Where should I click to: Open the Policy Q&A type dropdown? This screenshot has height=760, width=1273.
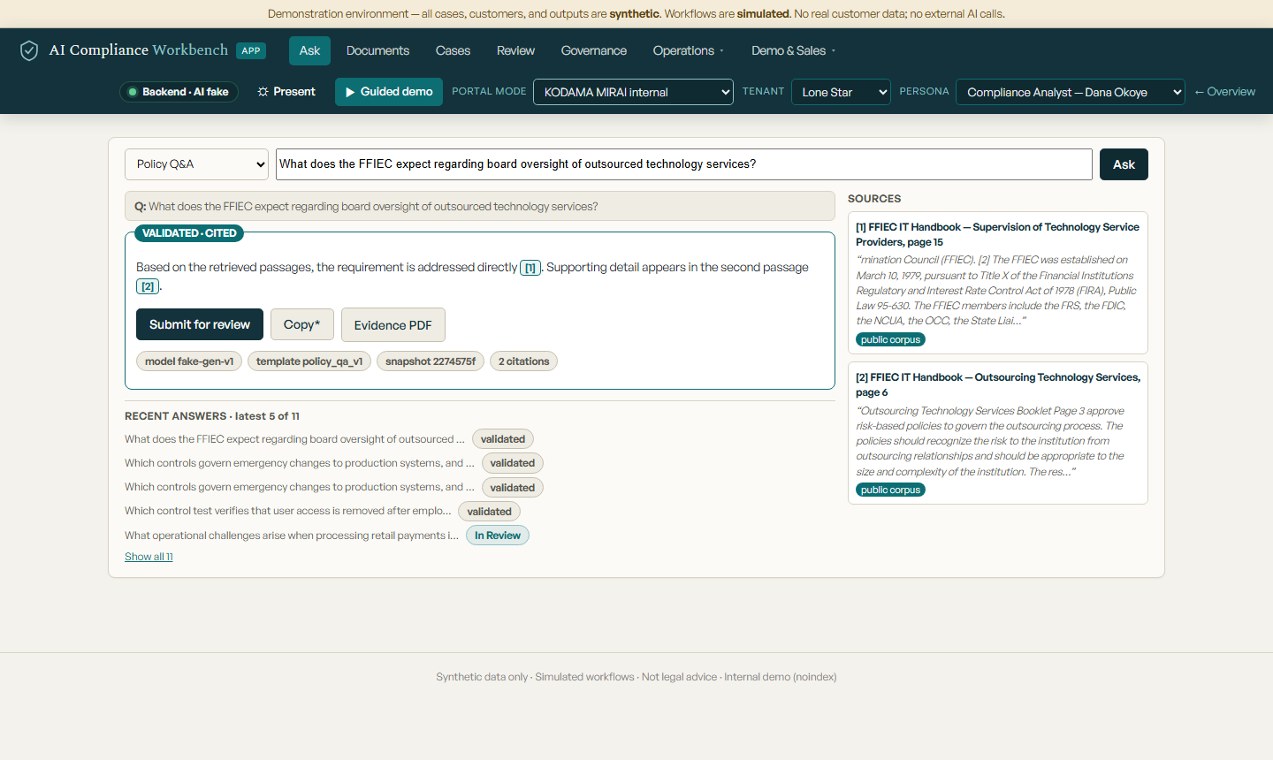tap(196, 164)
